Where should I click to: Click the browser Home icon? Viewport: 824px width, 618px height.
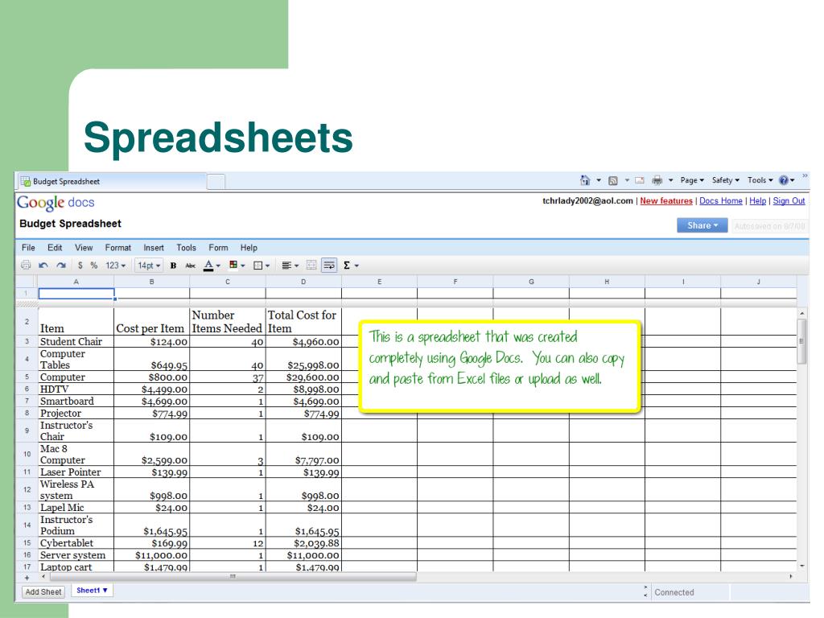585,180
